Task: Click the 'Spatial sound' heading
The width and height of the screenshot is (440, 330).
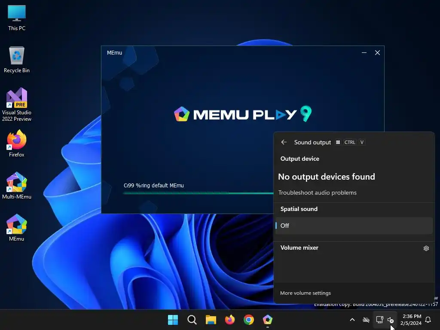Action: [299, 209]
